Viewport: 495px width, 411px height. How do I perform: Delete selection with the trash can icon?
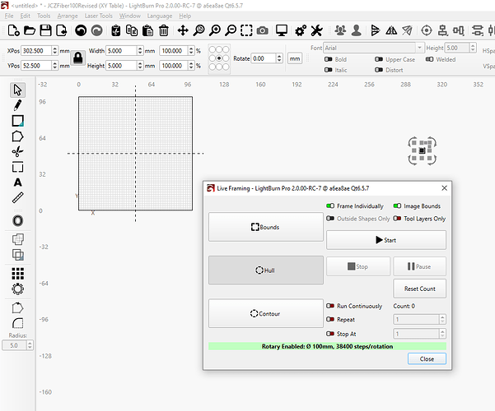164,30
